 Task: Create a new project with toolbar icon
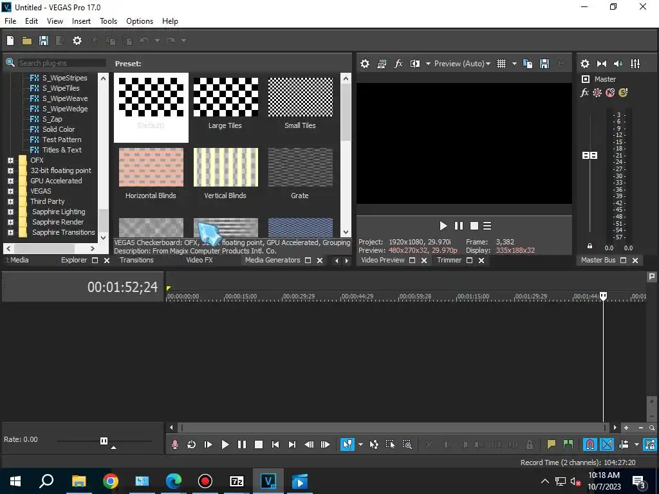click(x=10, y=41)
